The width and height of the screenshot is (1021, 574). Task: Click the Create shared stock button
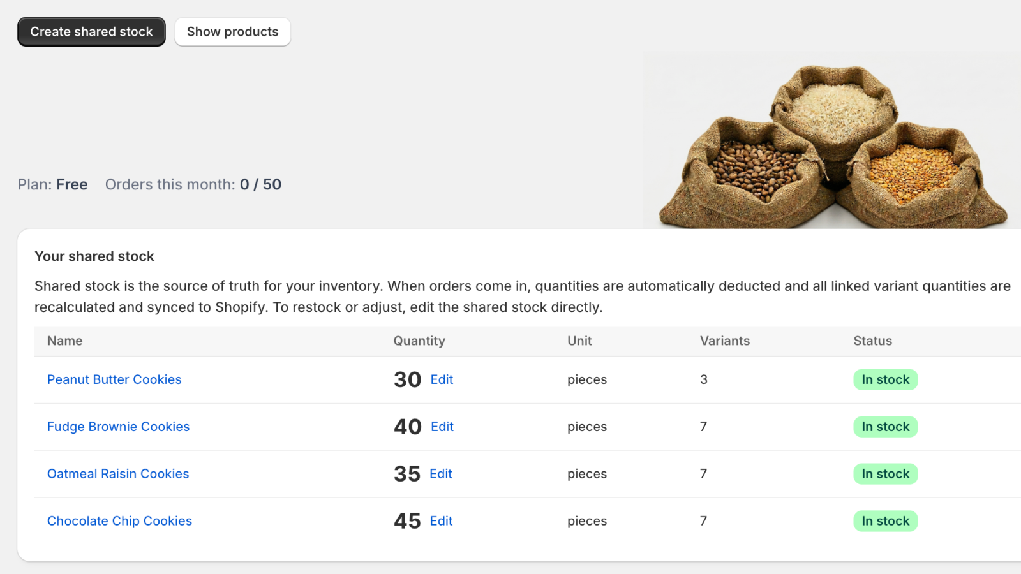tap(91, 32)
